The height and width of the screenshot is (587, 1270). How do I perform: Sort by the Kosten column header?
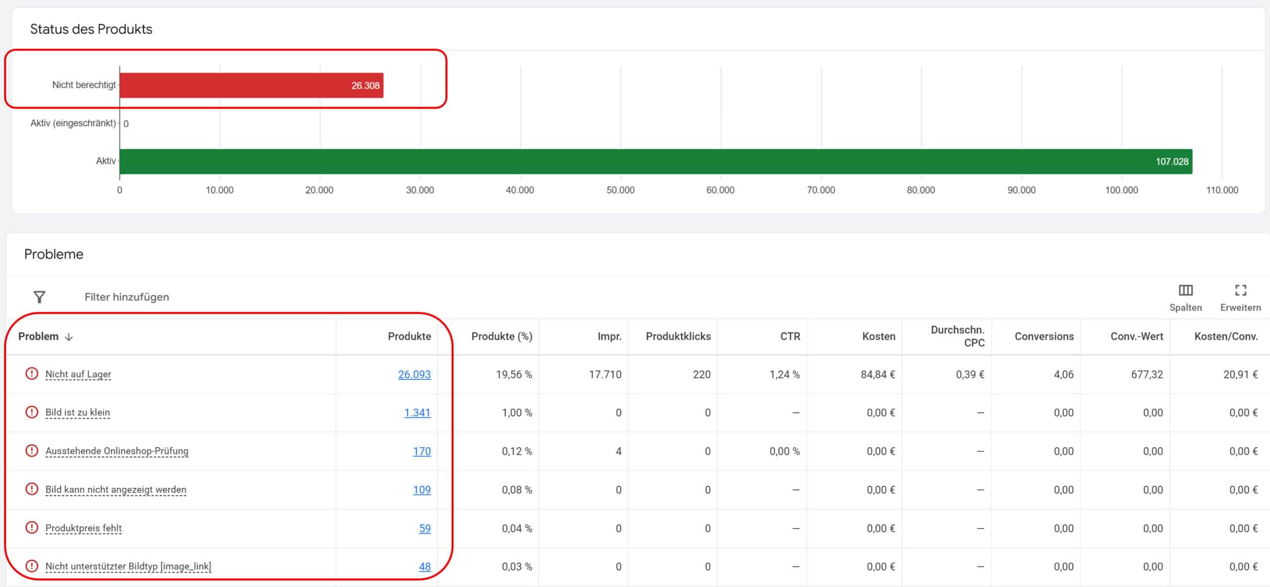[x=879, y=336]
